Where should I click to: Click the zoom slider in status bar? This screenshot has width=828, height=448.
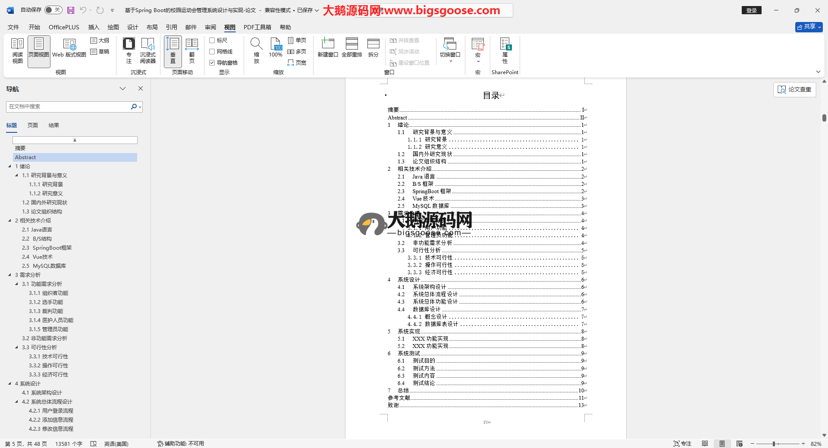point(774,444)
